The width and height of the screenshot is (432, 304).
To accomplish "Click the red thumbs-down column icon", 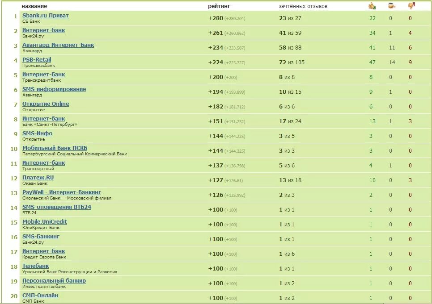I will coord(411,5).
